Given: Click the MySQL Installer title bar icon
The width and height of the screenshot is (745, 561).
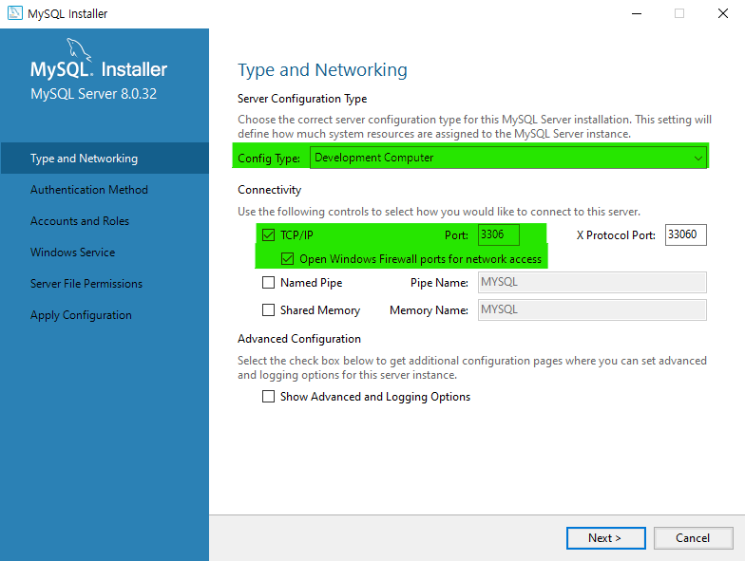Looking at the screenshot, I should click(15, 13).
